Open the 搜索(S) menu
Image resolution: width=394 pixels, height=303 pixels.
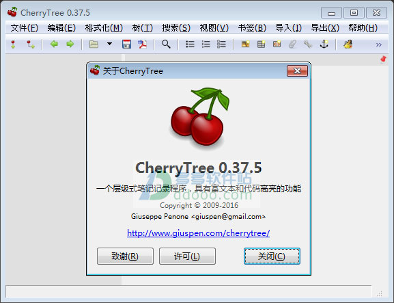(x=176, y=27)
